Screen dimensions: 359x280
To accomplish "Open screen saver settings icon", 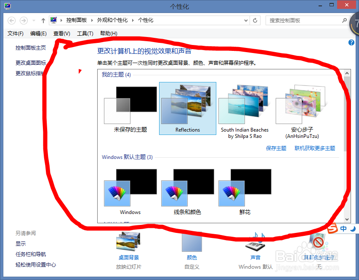I will [x=319, y=243].
